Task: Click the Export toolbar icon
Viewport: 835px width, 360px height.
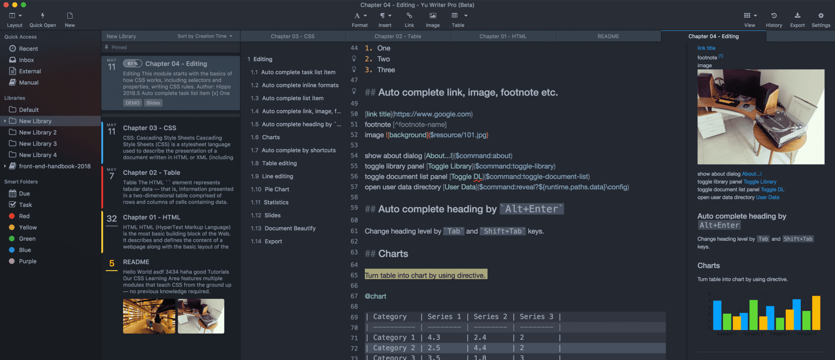Action: [797, 16]
